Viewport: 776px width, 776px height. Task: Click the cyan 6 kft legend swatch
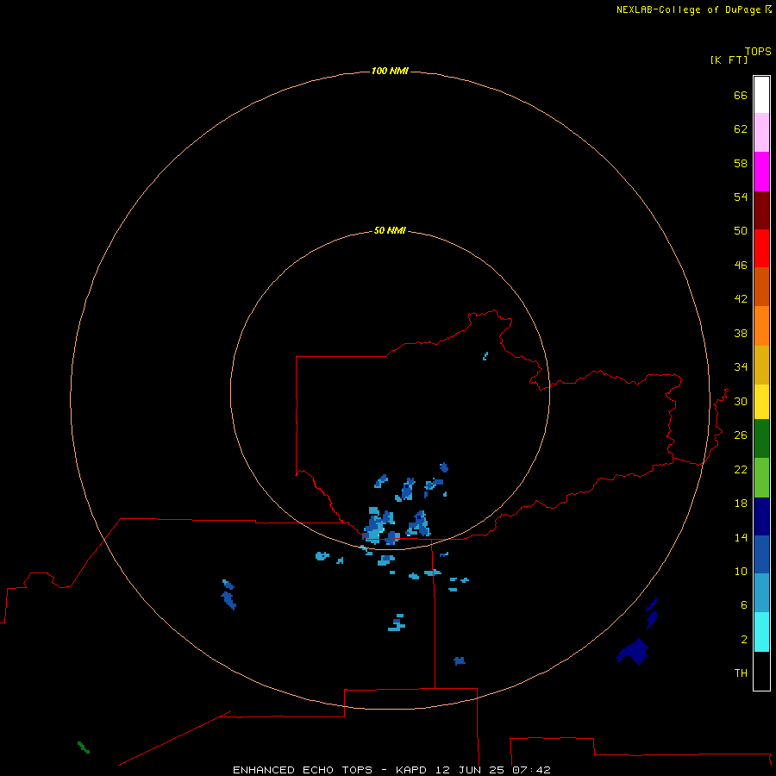[761, 632]
